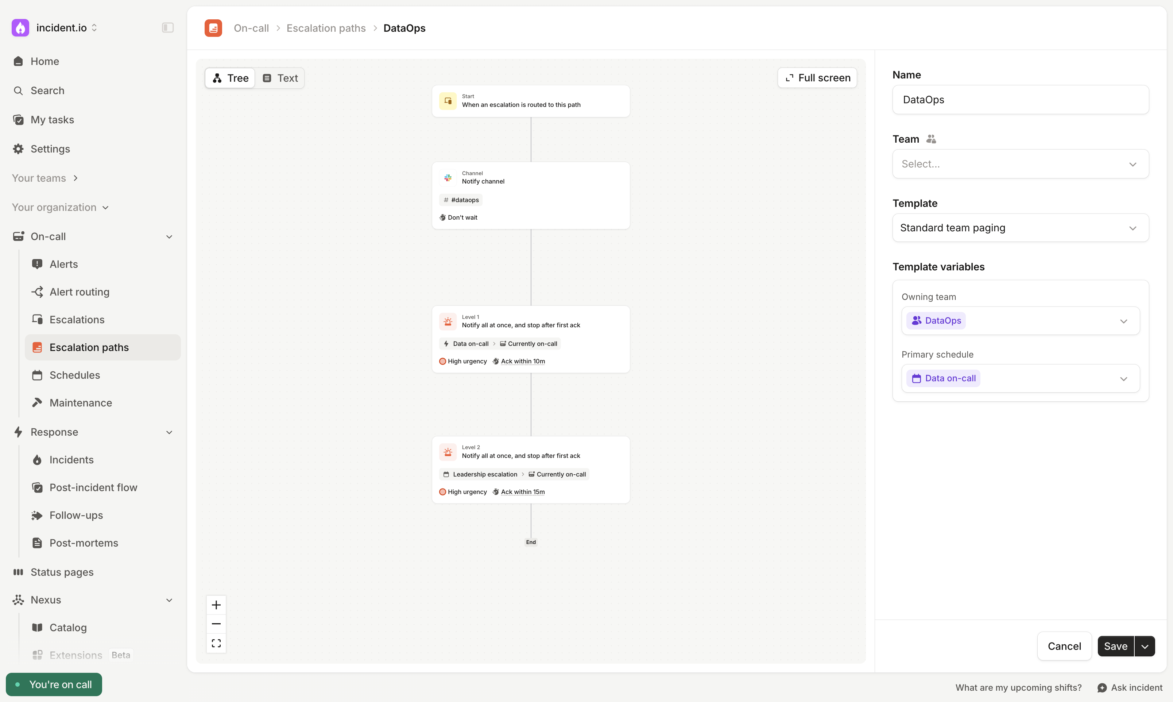Open the Template dropdown Standard team paging
1173x702 pixels.
pos(1020,228)
